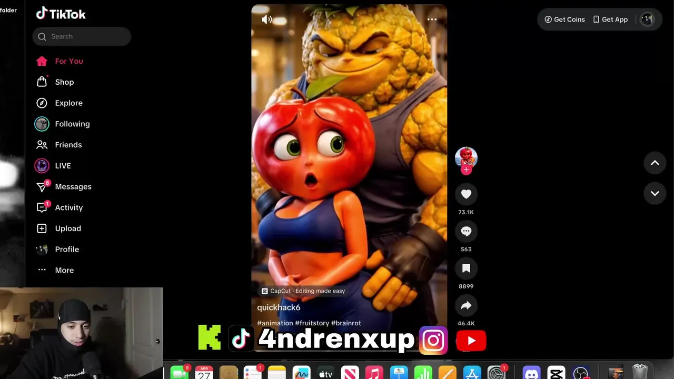
Task: Open System Settings from the dock
Action: [x=497, y=373]
